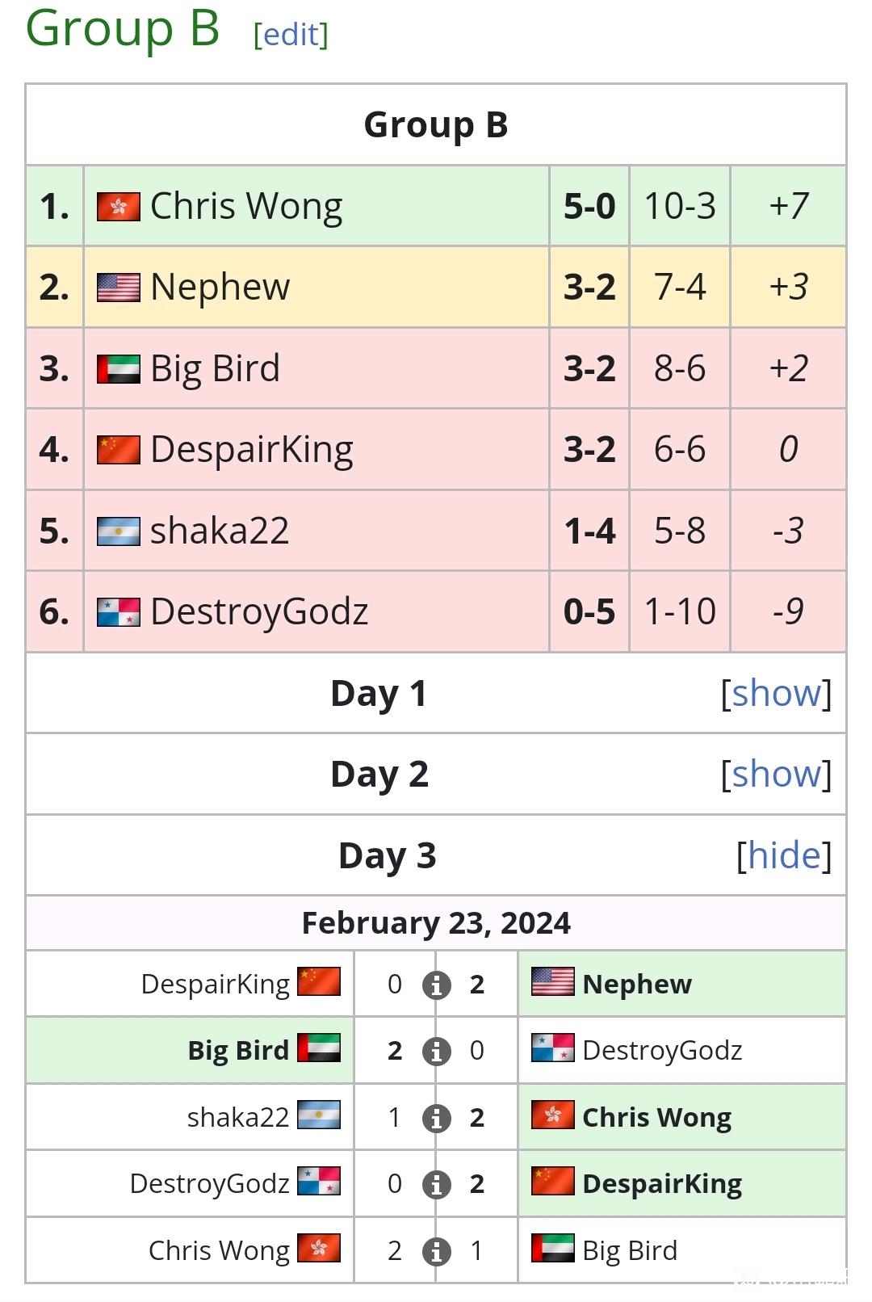Click the Argentina flag beside shaka22 in standings

point(118,531)
